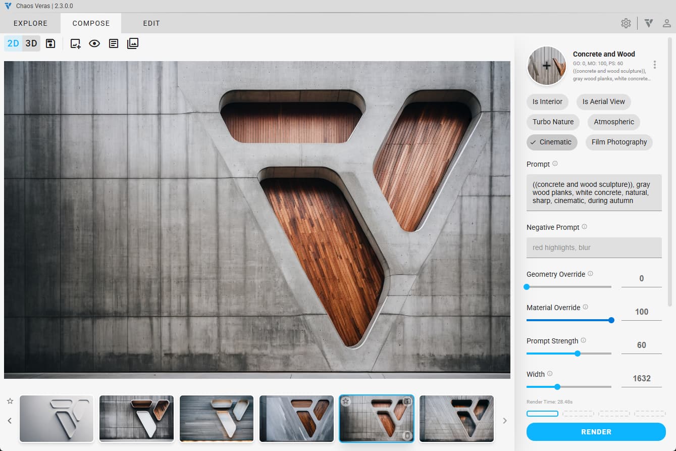Click the Veras logo icon near settings
The image size is (676, 451).
[x=649, y=23]
